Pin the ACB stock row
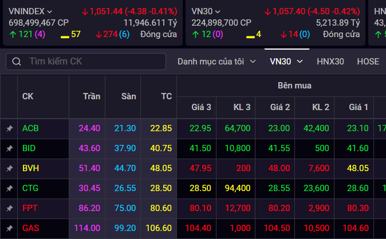 [x=9, y=129]
